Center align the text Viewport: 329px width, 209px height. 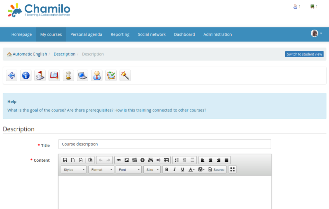210,160
